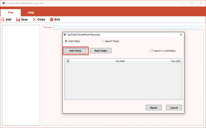Close the main SysTools window
Image resolution: width=206 pixels, height=128 pixels.
pyautogui.click(x=201, y=3)
